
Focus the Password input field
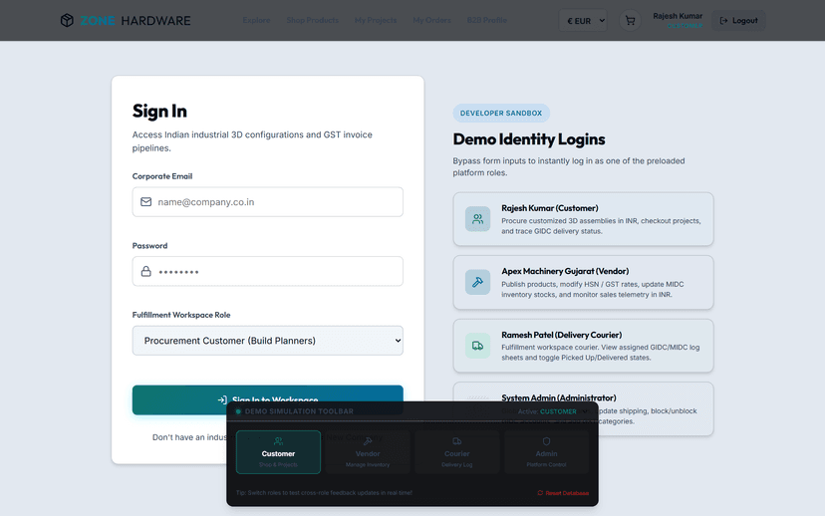pos(268,271)
